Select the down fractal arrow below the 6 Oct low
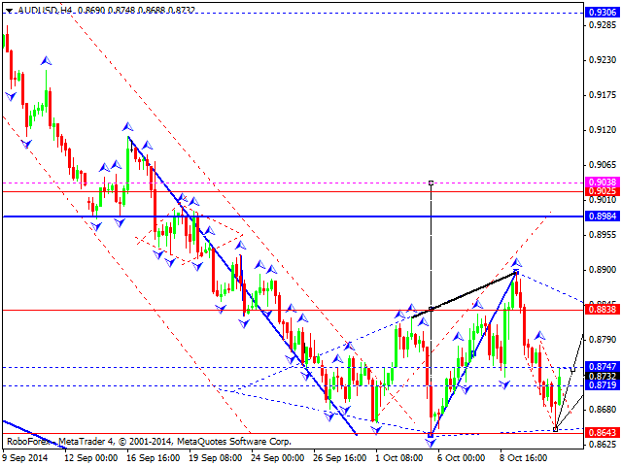This screenshot has width=622, height=466. pos(431,443)
